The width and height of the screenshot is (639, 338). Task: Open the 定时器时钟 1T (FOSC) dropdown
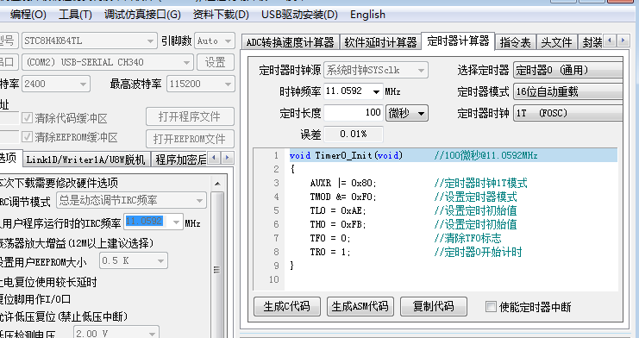(x=568, y=113)
